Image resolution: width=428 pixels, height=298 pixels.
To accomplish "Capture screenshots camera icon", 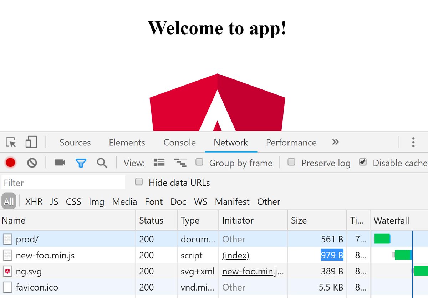I will 60,163.
